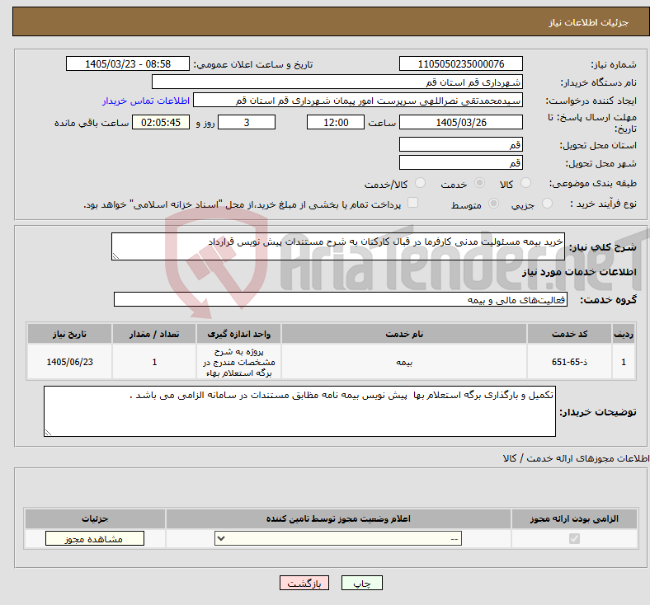This screenshot has height=605, width=650.
Task: Click the need date cell 1405/06/23
Action: [x=69, y=362]
